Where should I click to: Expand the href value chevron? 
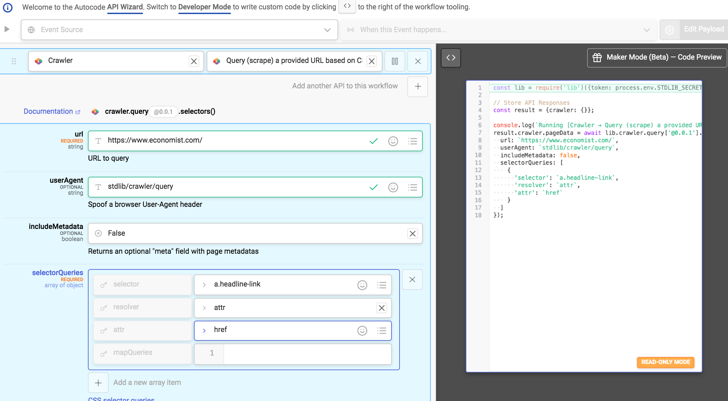[204, 331]
